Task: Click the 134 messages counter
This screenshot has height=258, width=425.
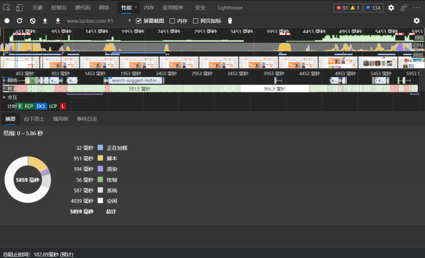Action: pos(373,8)
